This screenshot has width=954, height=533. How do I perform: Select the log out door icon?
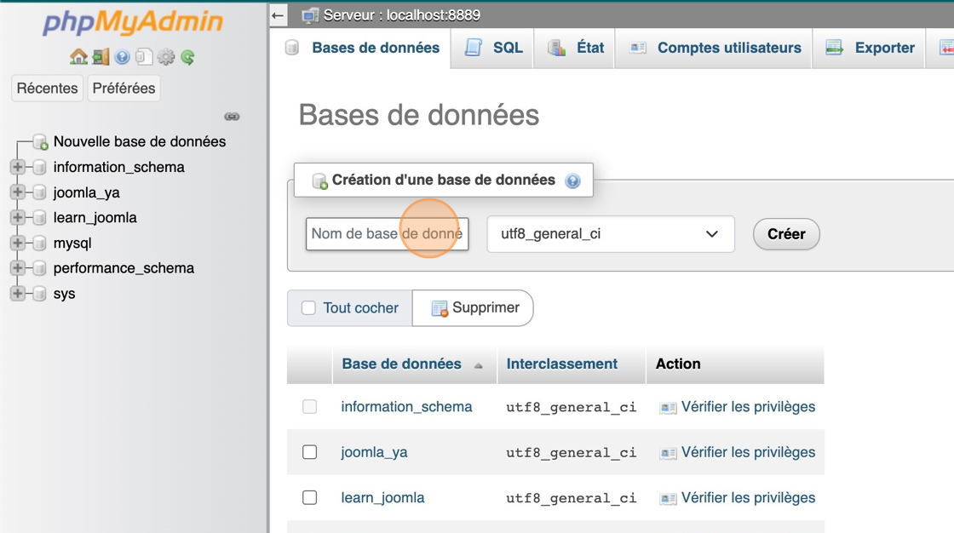click(100, 57)
